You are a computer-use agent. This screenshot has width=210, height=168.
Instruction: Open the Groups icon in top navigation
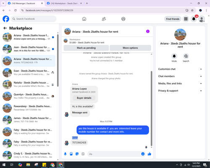tap(123, 19)
